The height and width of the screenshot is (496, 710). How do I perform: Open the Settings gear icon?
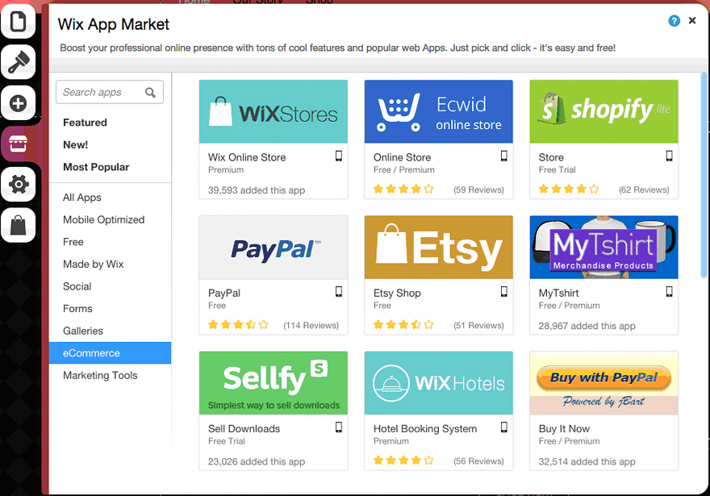pyautogui.click(x=18, y=185)
